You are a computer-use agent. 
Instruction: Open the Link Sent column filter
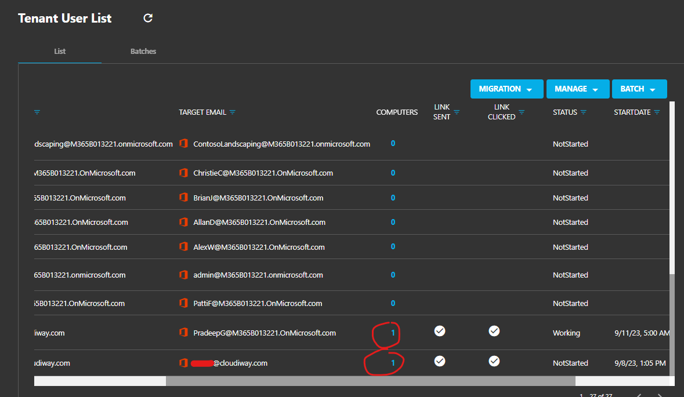pyautogui.click(x=457, y=112)
